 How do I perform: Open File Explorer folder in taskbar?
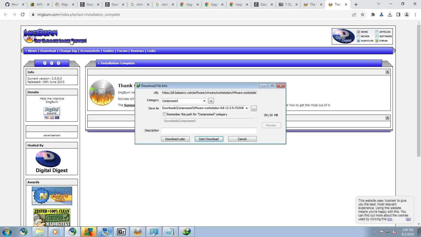pos(40,232)
